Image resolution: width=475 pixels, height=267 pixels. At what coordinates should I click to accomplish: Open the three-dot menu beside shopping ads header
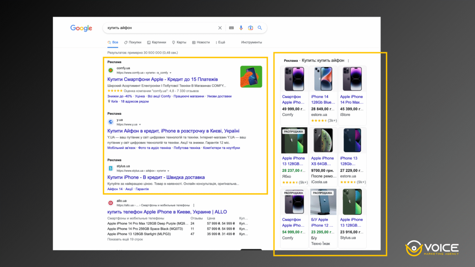click(348, 61)
